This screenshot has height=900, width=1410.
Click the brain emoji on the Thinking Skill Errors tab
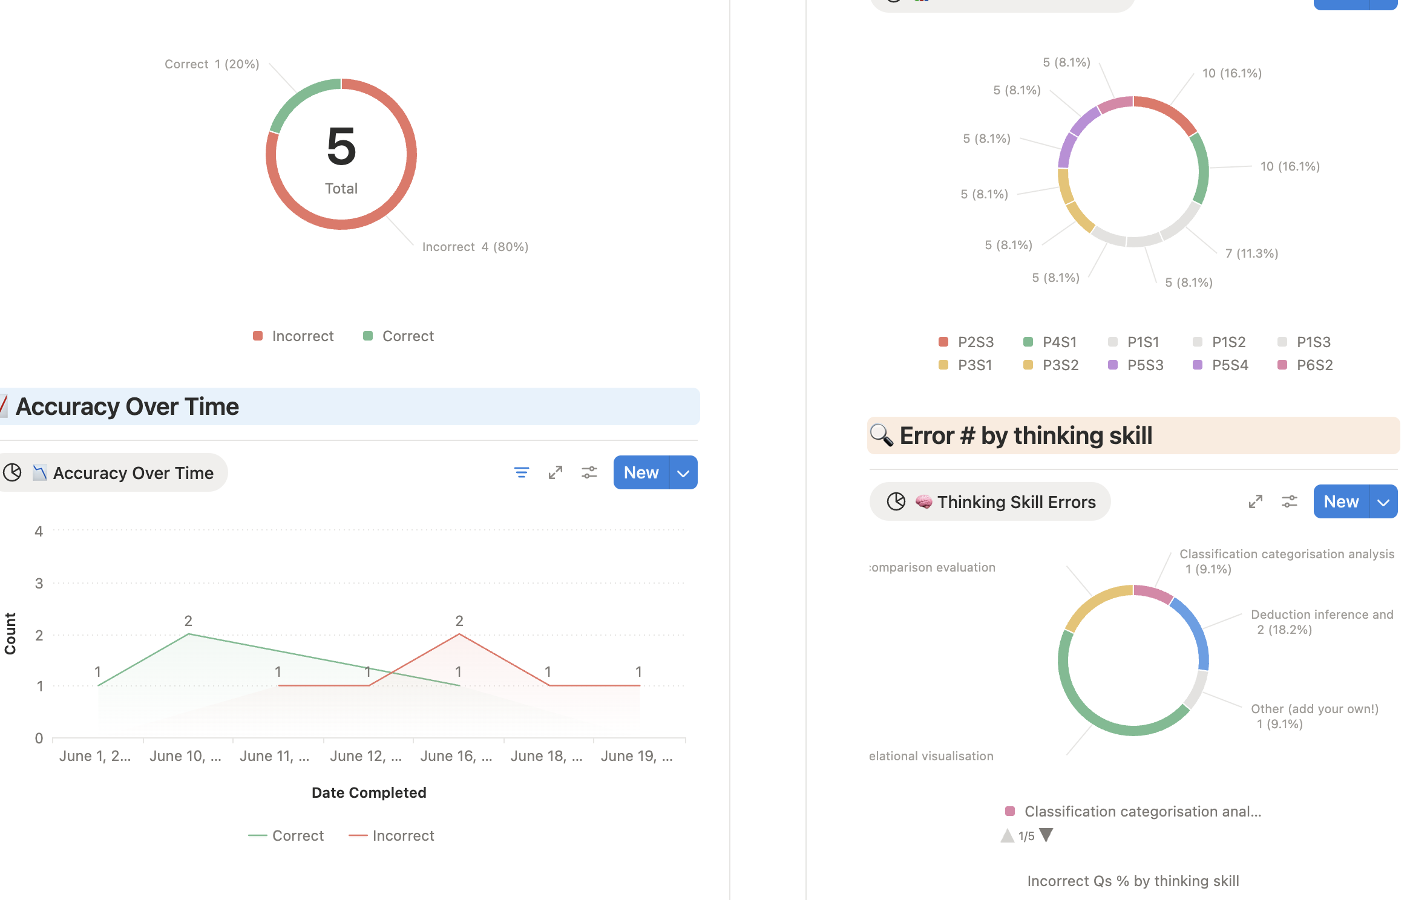[923, 501]
